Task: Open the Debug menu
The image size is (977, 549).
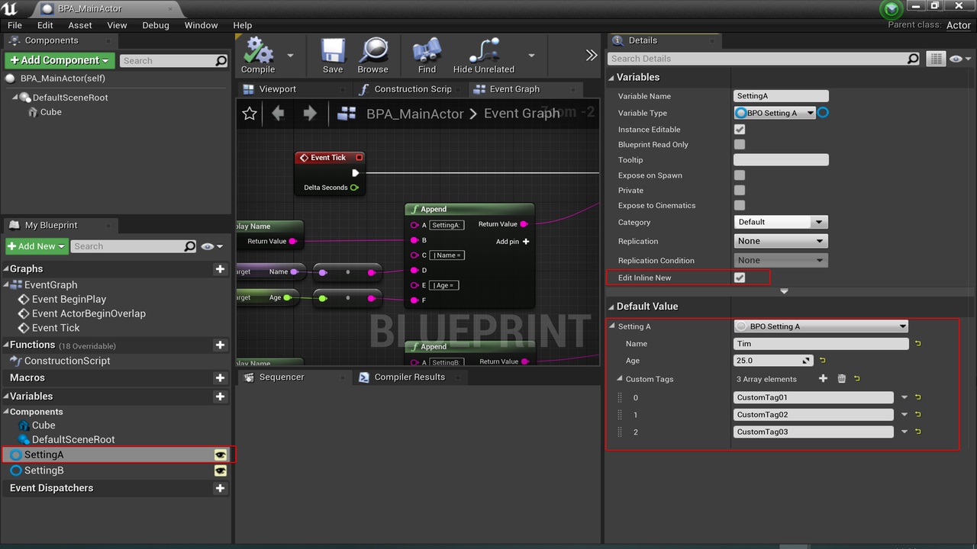Action: [156, 25]
